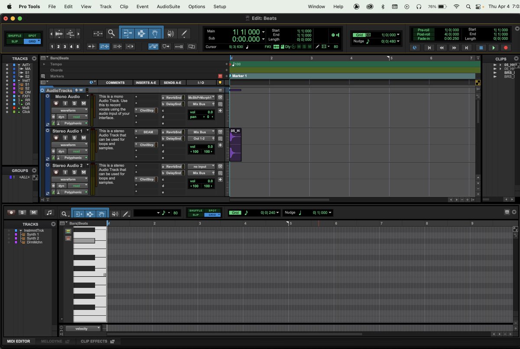This screenshot has height=349, width=520.
Task: Click Return to Zero transport button
Action: [x=429, y=48]
